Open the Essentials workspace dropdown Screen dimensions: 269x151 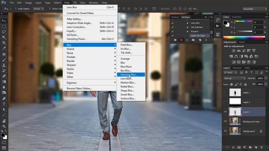tap(255, 9)
